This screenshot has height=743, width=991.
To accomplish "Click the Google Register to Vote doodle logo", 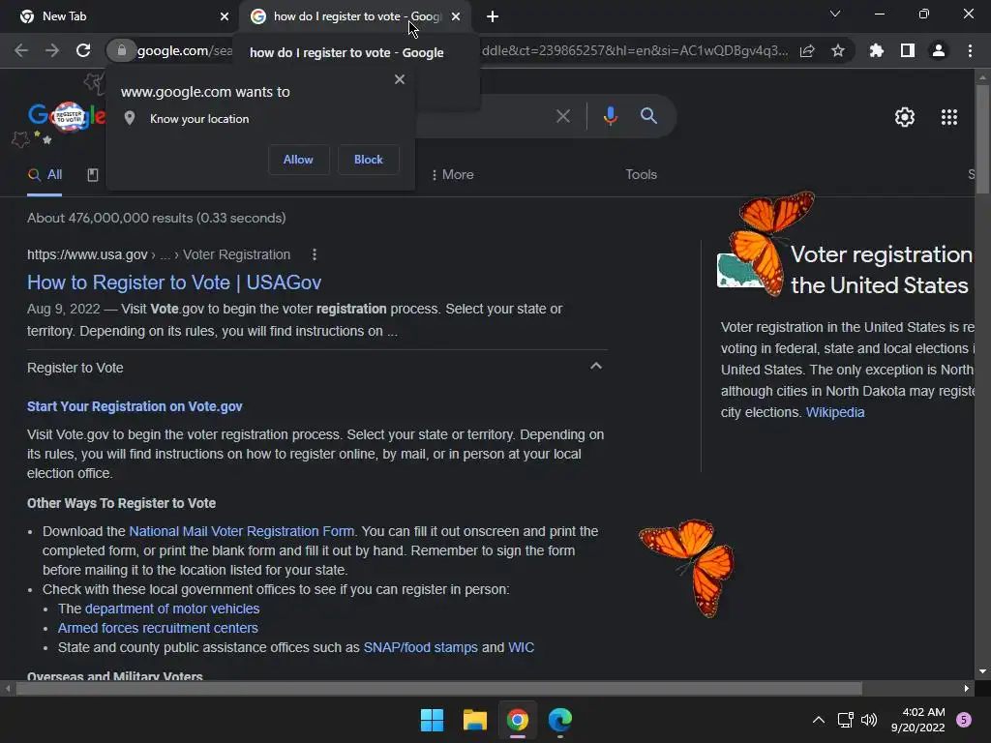I will pos(66,116).
